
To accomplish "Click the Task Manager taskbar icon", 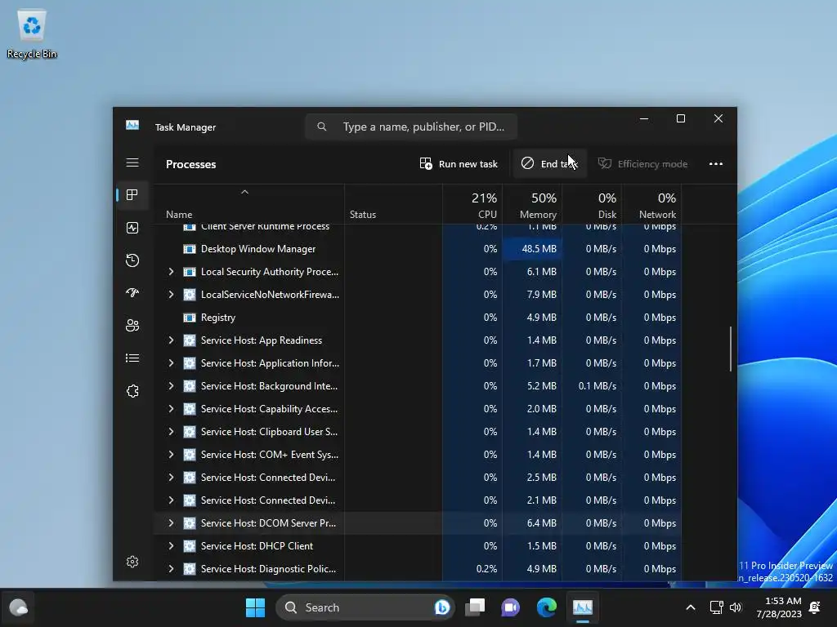I will coord(582,607).
